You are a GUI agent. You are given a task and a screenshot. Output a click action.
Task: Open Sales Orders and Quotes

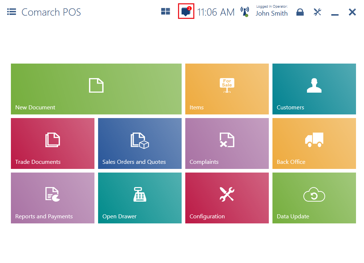point(139,143)
